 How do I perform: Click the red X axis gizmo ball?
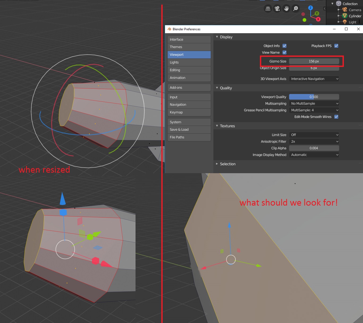[318, 19]
